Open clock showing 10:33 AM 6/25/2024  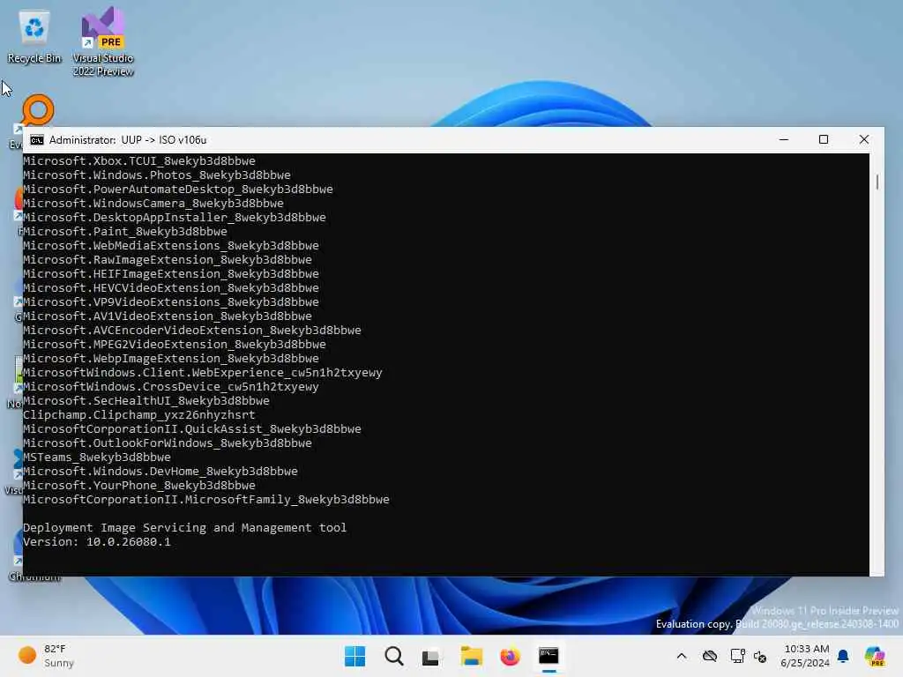tap(806, 656)
